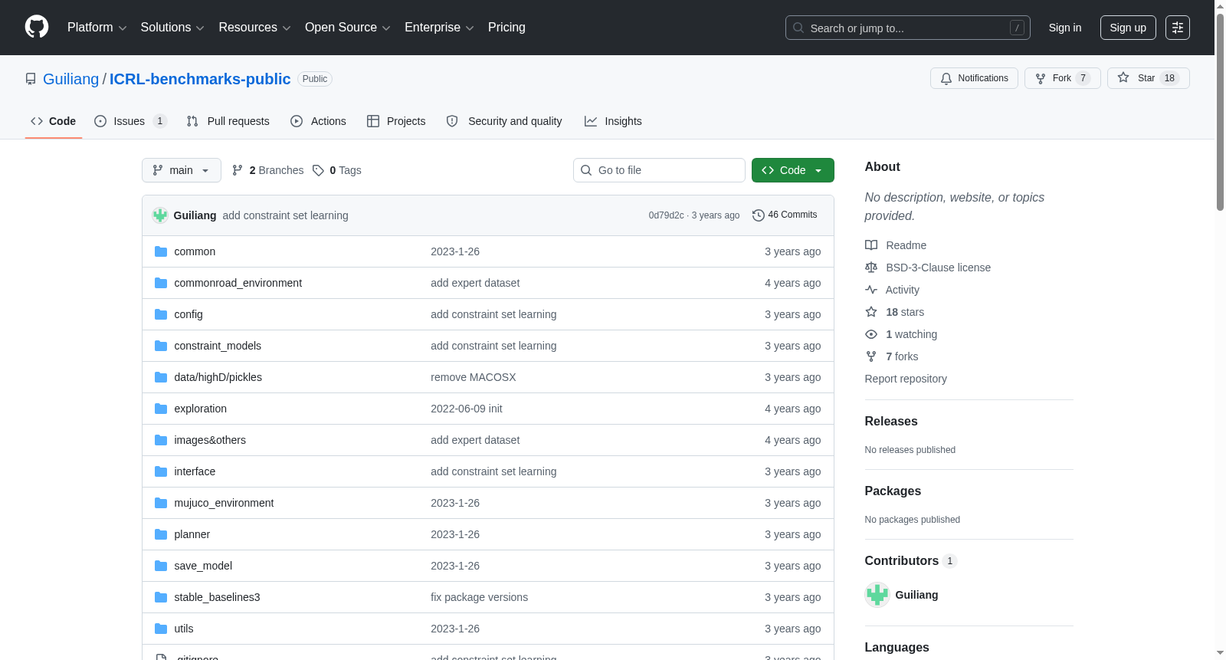View the 0 Tags list

pyautogui.click(x=337, y=170)
